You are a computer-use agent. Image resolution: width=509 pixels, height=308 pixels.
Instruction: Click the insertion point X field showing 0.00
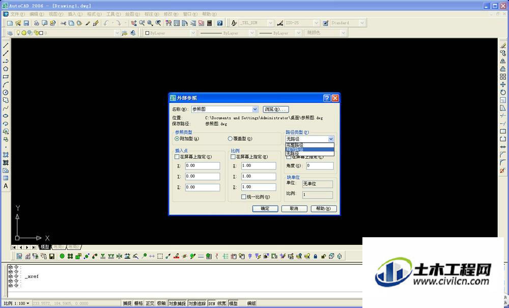click(x=203, y=165)
